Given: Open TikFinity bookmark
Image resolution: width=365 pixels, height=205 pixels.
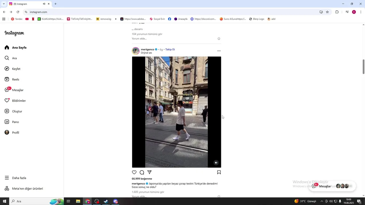Looking at the screenshot, I should coord(80,19).
